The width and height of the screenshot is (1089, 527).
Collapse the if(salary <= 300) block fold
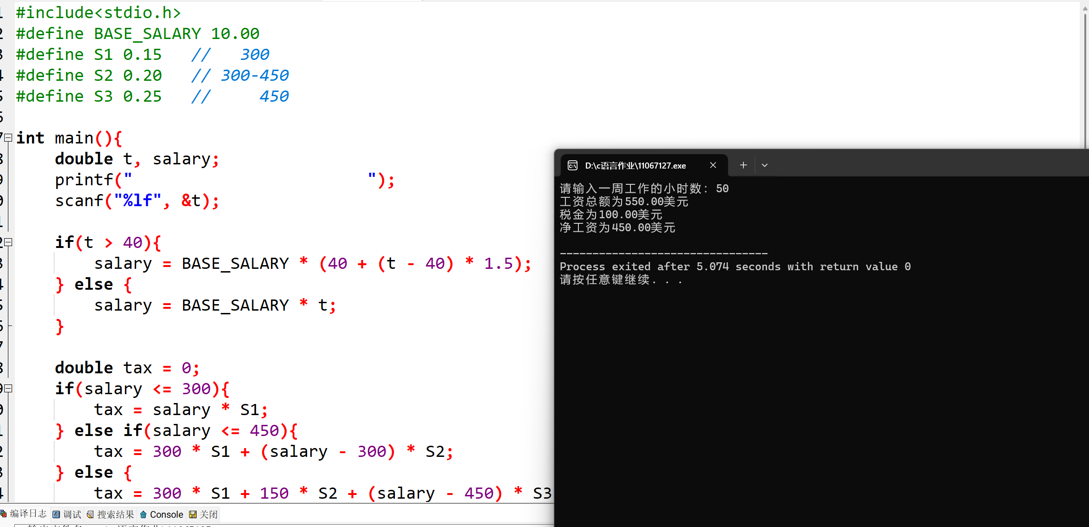point(8,389)
